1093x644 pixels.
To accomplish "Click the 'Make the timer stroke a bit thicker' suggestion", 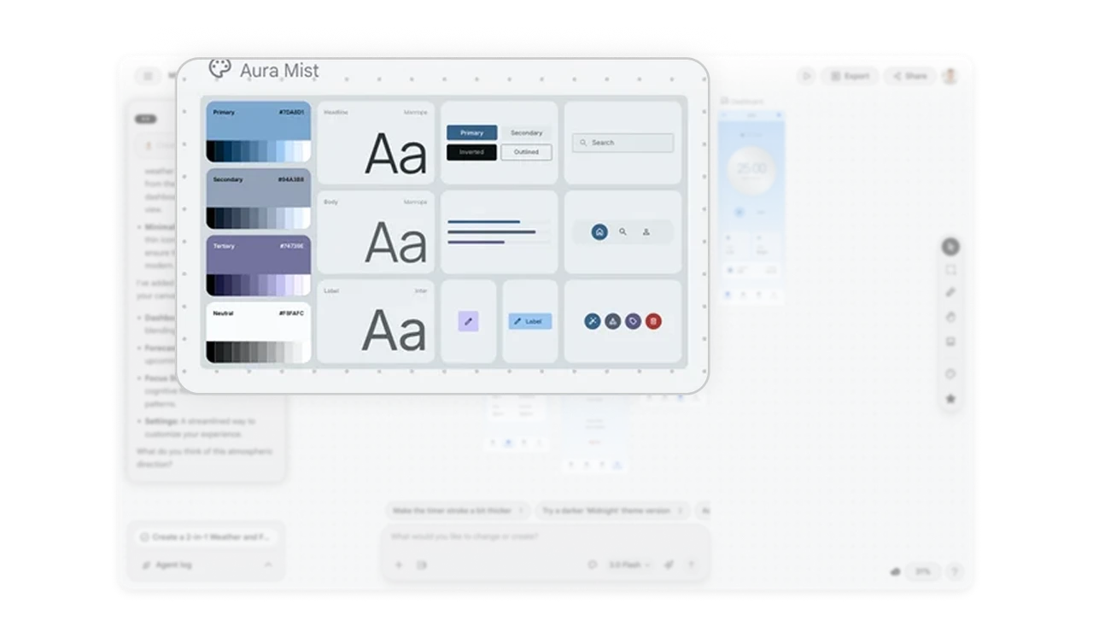I will tap(458, 511).
